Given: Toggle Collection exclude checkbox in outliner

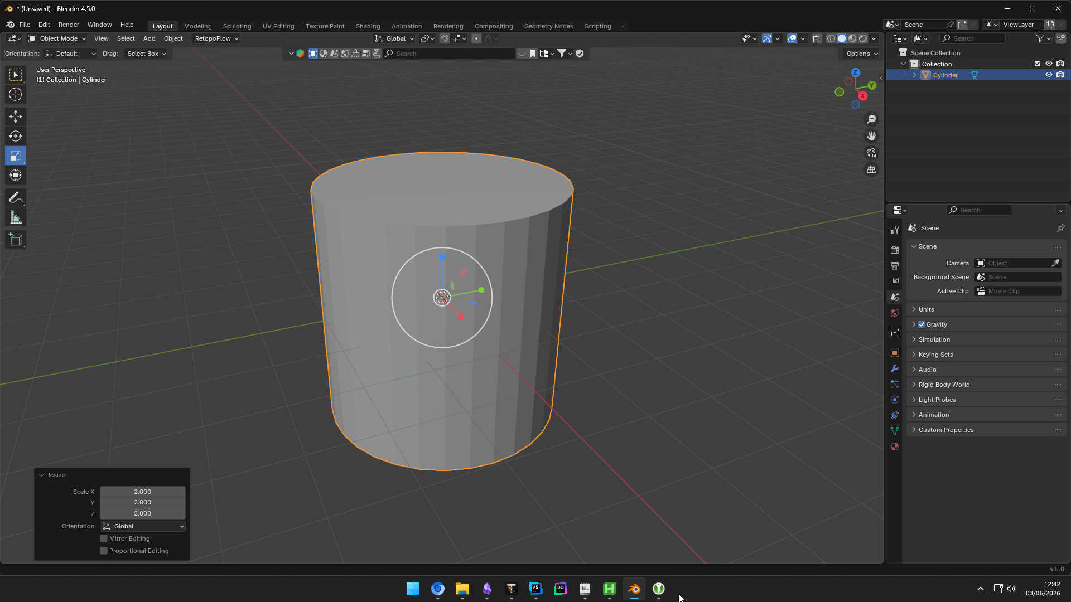Looking at the screenshot, I should pyautogui.click(x=1038, y=64).
